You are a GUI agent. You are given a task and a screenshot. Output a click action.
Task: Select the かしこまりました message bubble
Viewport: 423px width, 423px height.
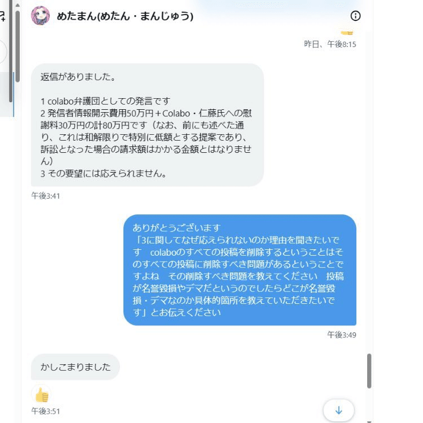[x=76, y=367]
